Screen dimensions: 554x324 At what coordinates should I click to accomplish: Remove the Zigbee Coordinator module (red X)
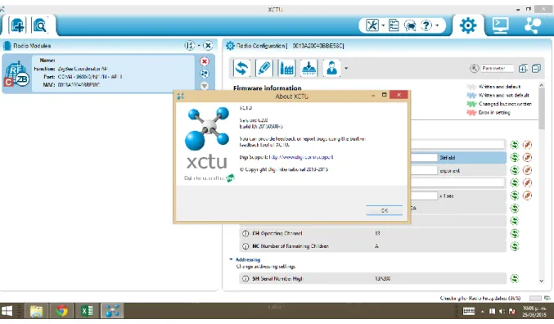(x=205, y=61)
